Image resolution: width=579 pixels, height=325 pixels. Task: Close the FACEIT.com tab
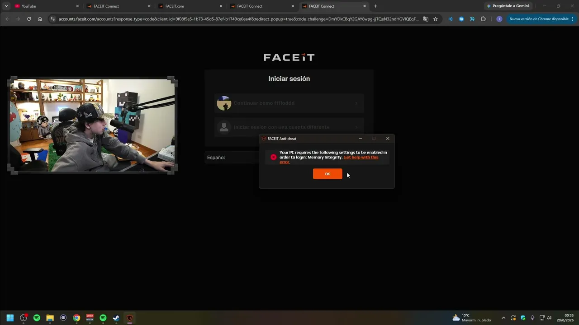coord(221,6)
